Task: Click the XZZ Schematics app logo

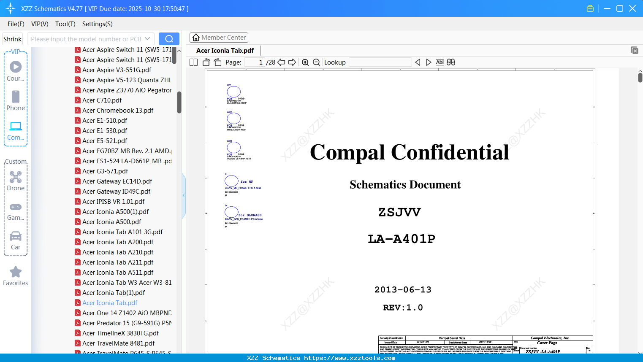Action: pyautogui.click(x=11, y=8)
